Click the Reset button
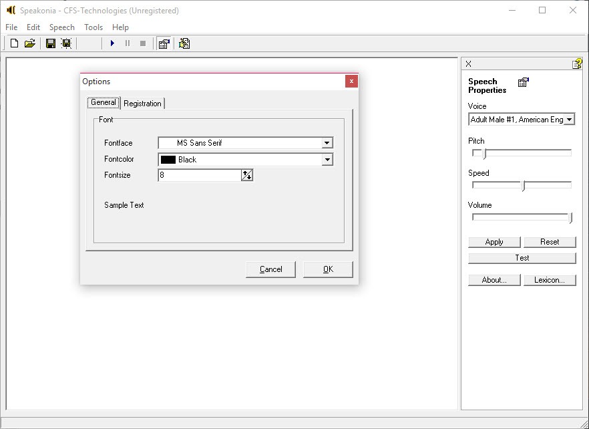Image resolution: width=589 pixels, height=429 pixels. pyautogui.click(x=550, y=242)
